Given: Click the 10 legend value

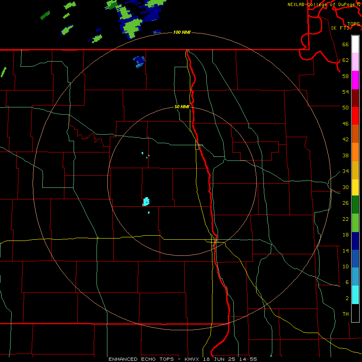Looking at the screenshot, I should tap(346, 266).
